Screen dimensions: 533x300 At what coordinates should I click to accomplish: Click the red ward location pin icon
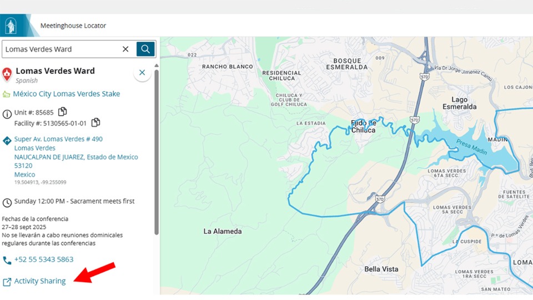coord(7,74)
